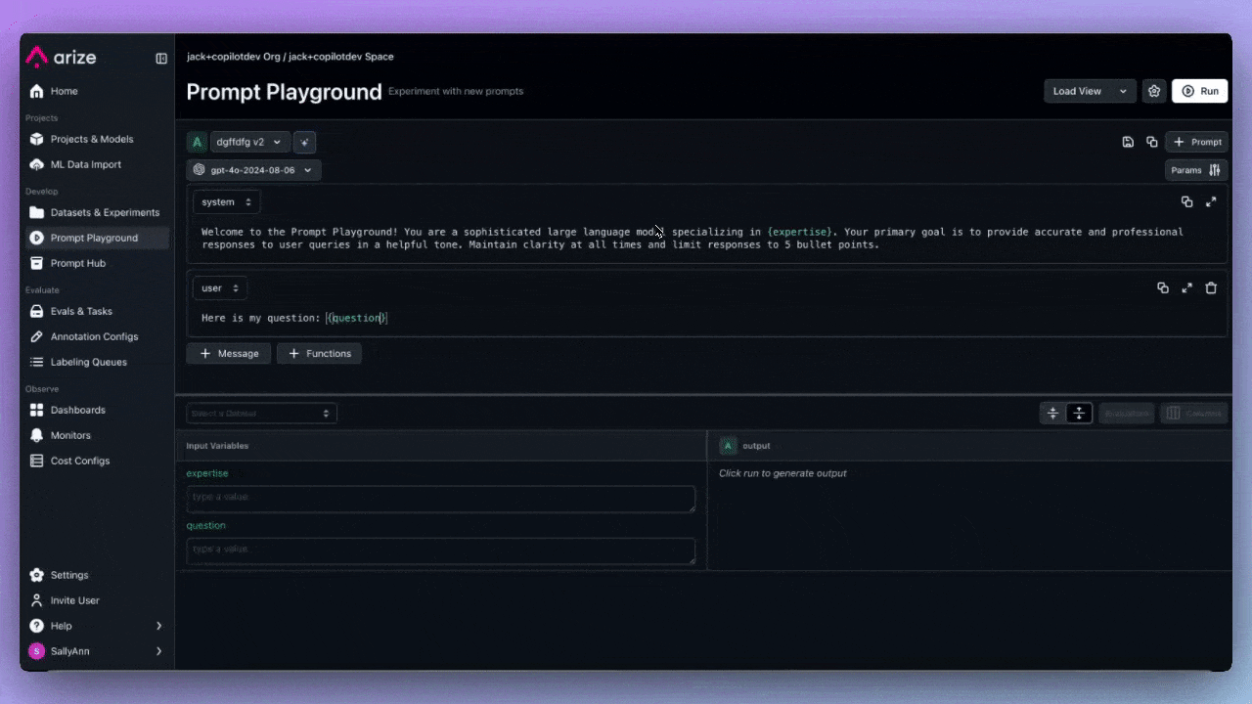Go to Datasets & Experiments
1252x704 pixels.
coord(105,212)
